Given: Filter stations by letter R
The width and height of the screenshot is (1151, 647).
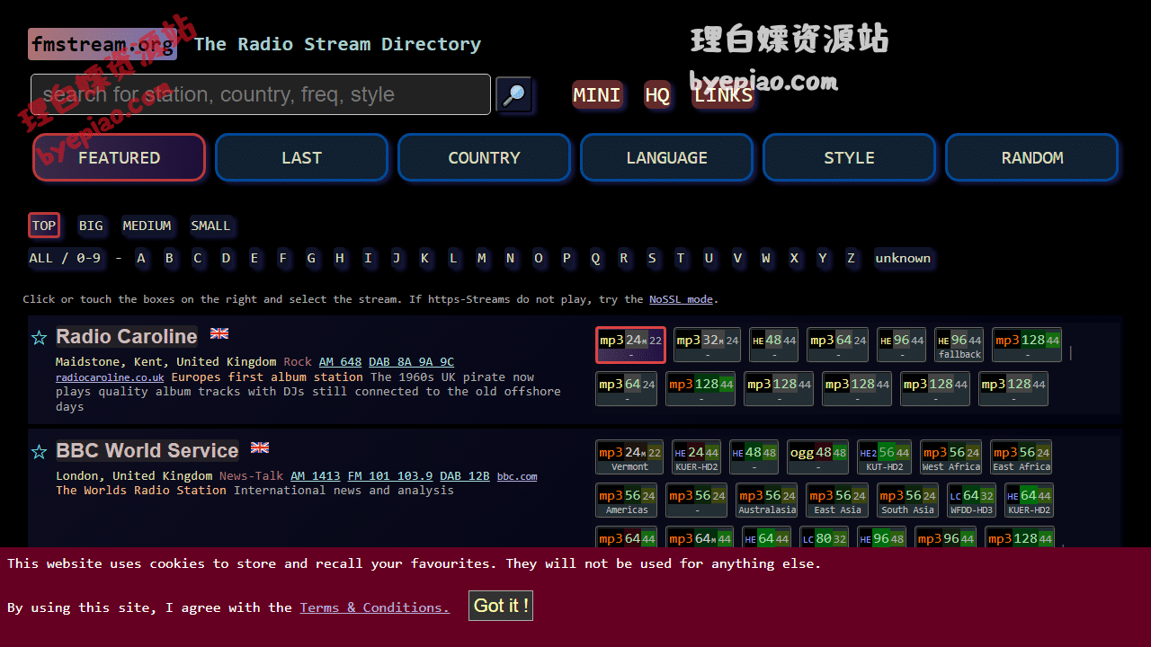Looking at the screenshot, I should click(623, 258).
